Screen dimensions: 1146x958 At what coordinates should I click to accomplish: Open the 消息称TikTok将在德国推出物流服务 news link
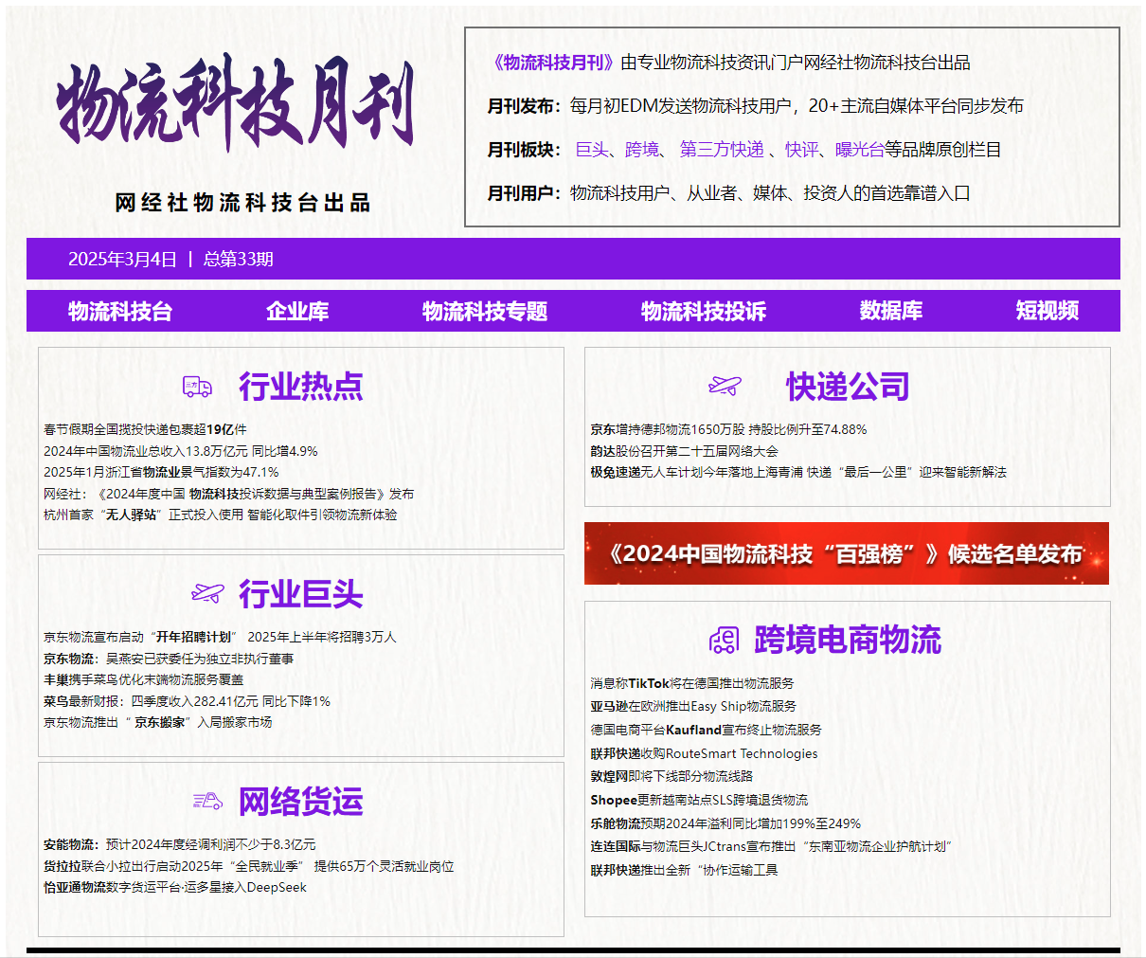pos(692,683)
